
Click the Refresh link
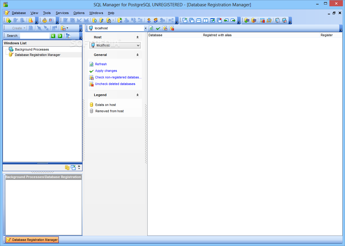click(x=101, y=64)
